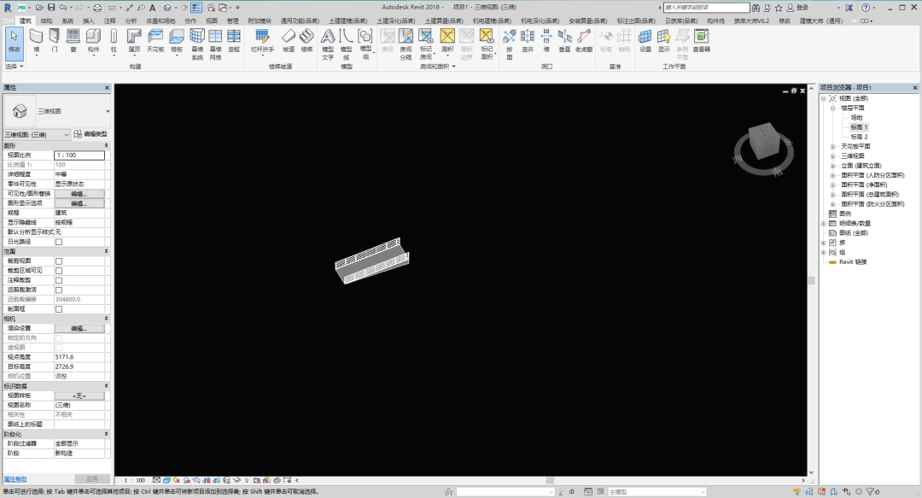922x498 pixels.
Task: Click 编辑 button for 图形显示选项
Action: (x=79, y=203)
